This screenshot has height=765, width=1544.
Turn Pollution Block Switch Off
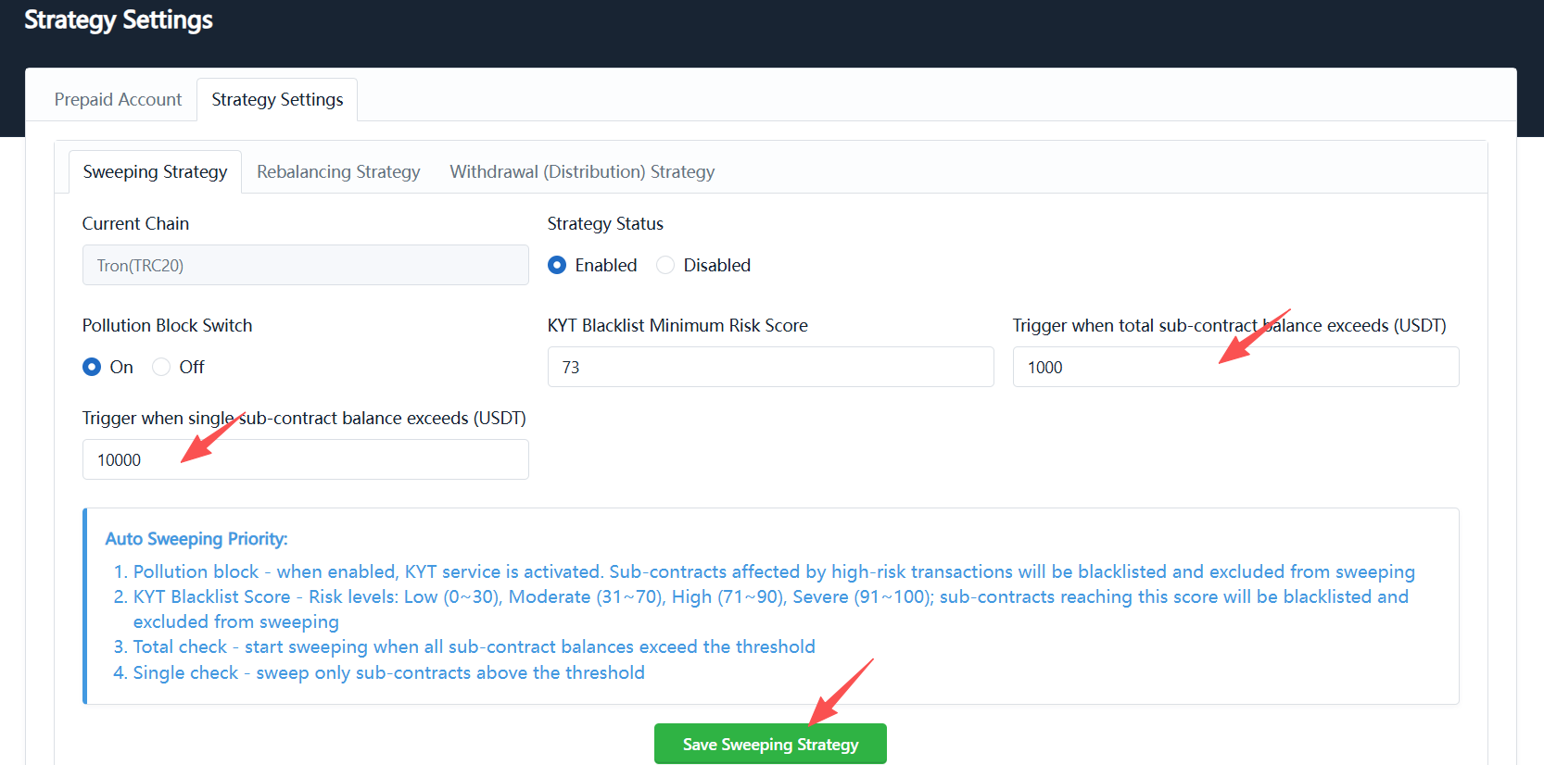161,367
